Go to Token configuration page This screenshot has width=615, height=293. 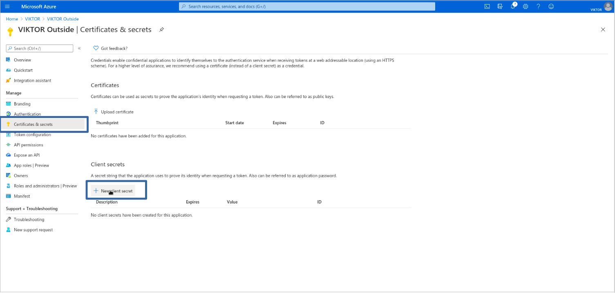click(32, 135)
